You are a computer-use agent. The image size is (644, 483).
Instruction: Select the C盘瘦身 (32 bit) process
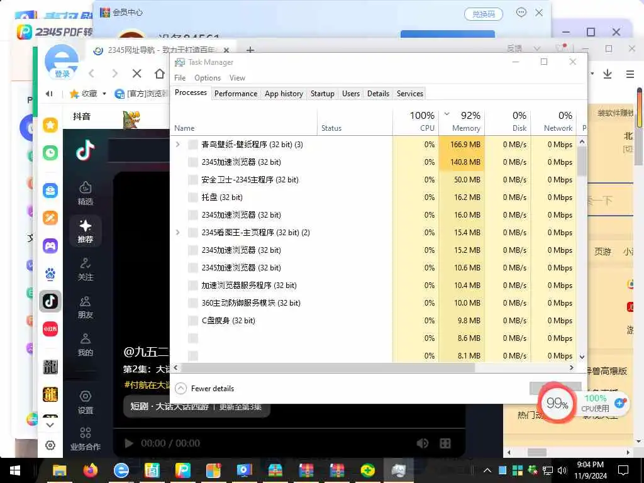[x=373, y=320]
